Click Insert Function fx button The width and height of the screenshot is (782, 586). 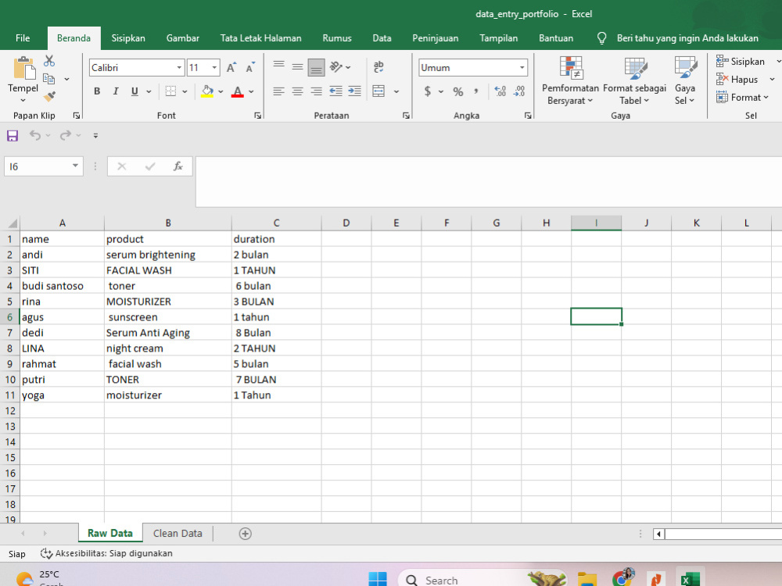click(x=178, y=166)
